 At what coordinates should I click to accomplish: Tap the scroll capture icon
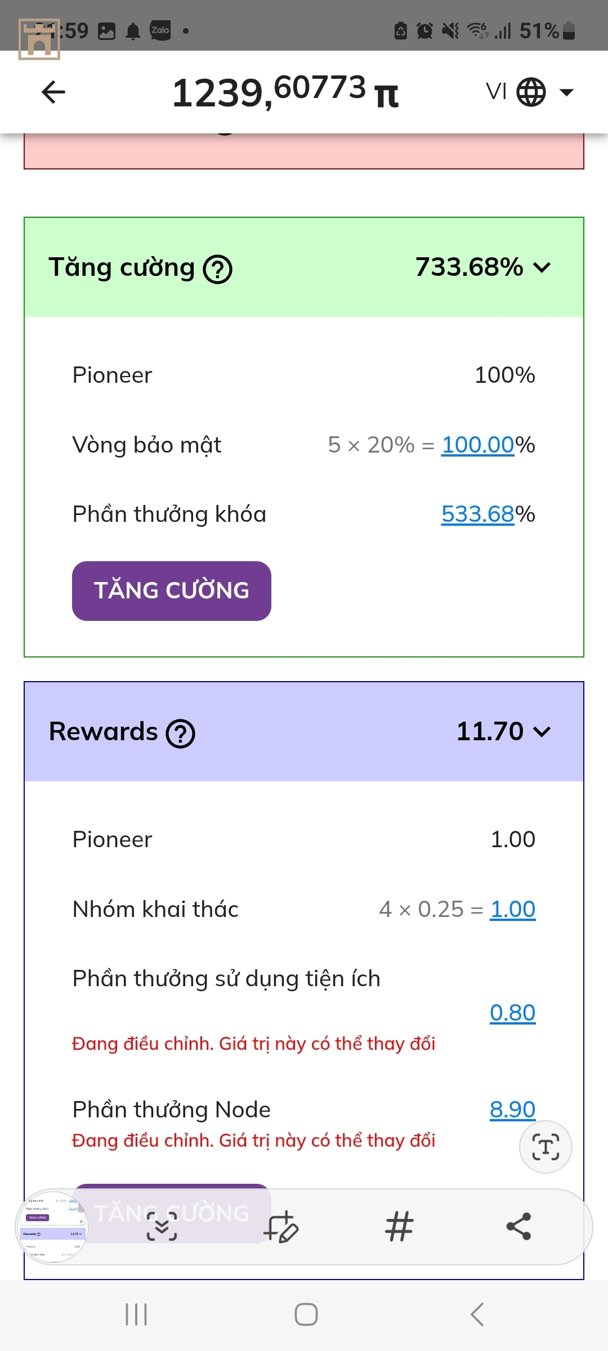point(162,1227)
